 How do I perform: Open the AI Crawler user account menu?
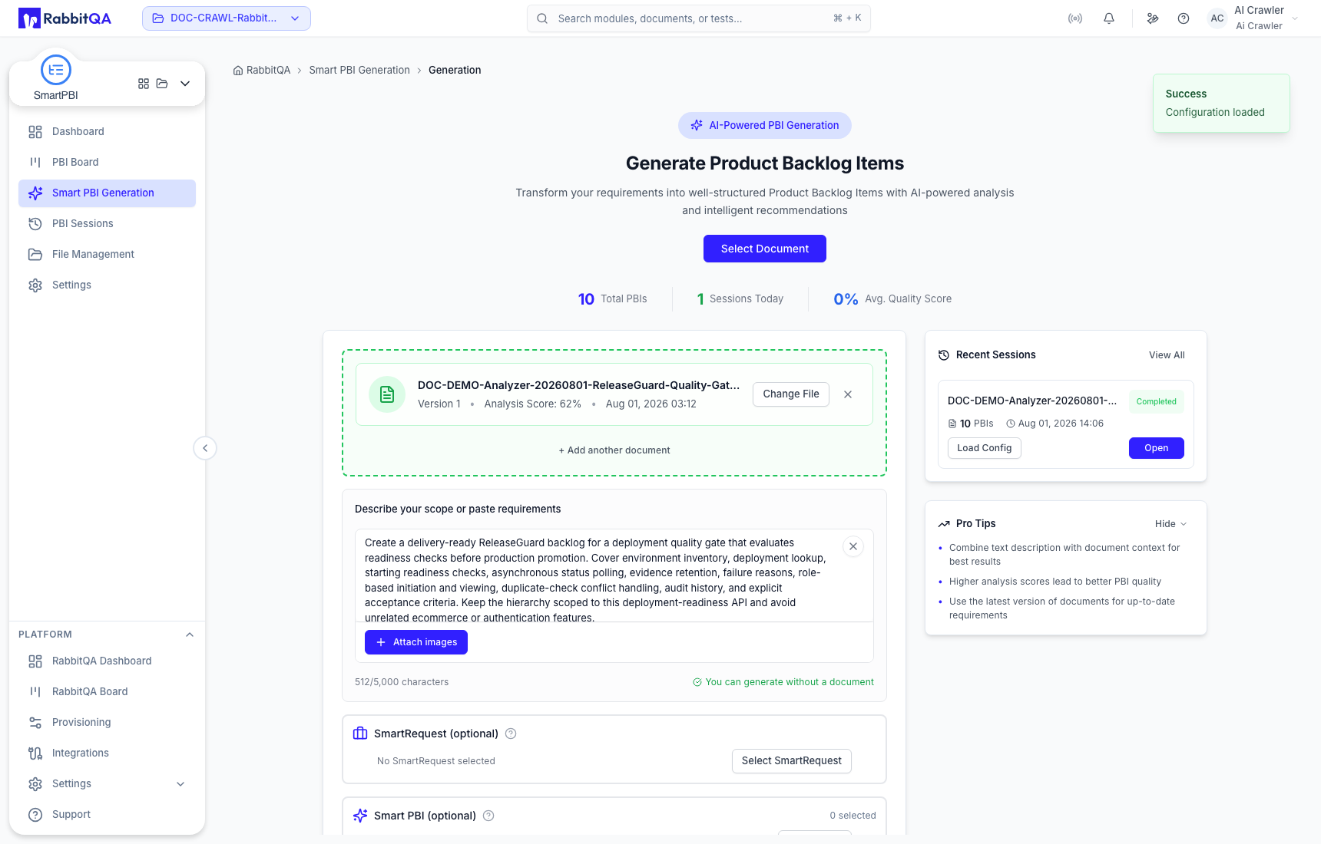click(x=1253, y=18)
